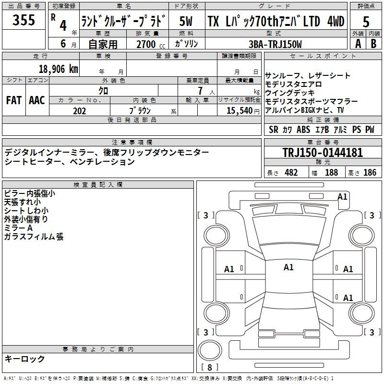
Task: Click the model code 3BA-TRJ150W
Action: tap(275, 44)
